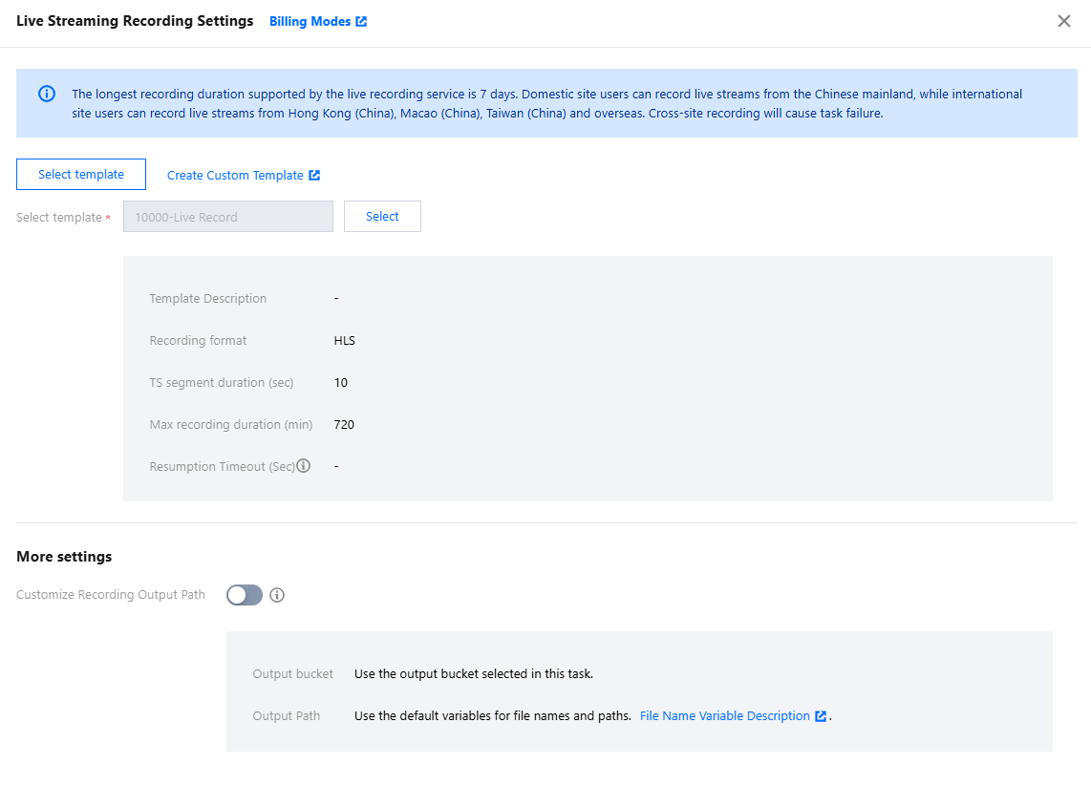Screen dimensions: 1091x786
Task: Click the More settings heading
Action: [x=64, y=557]
